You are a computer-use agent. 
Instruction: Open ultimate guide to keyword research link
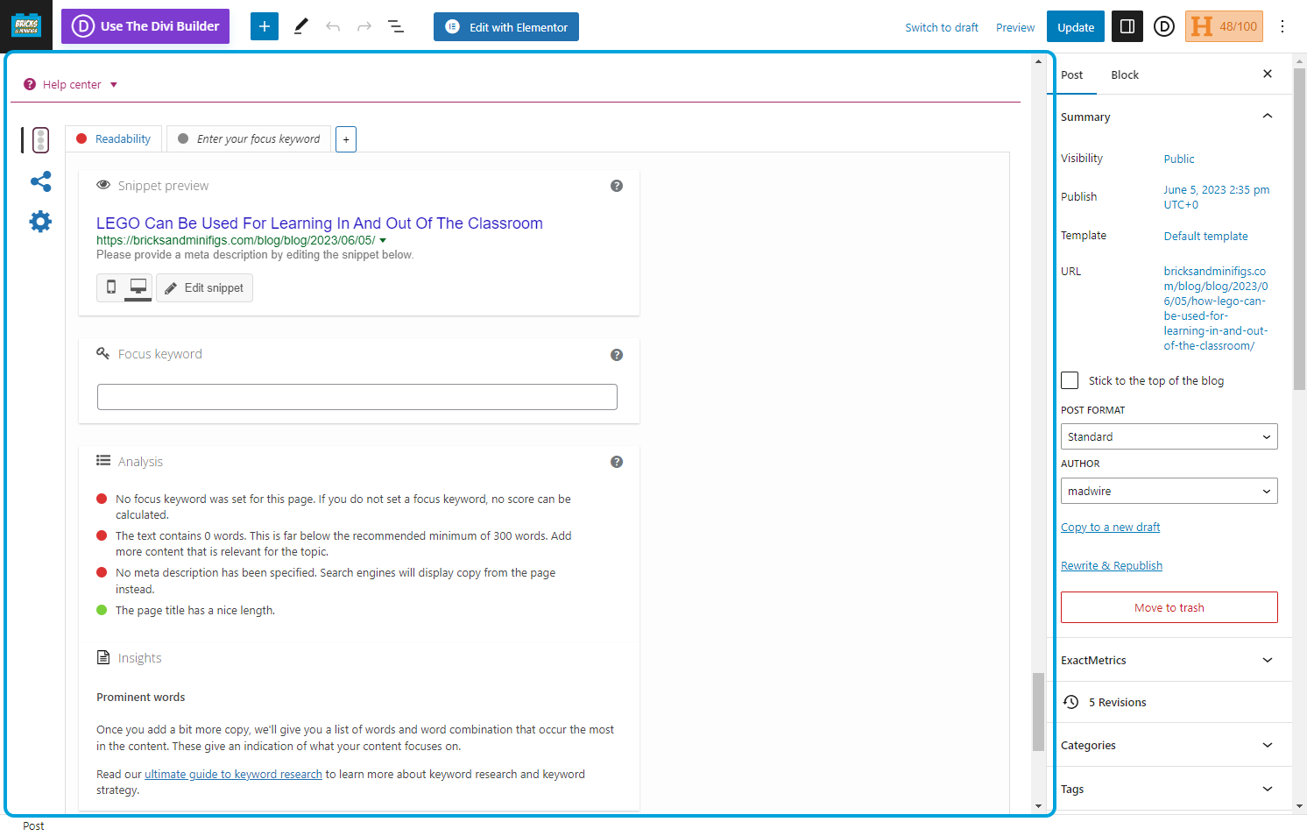pyautogui.click(x=233, y=774)
